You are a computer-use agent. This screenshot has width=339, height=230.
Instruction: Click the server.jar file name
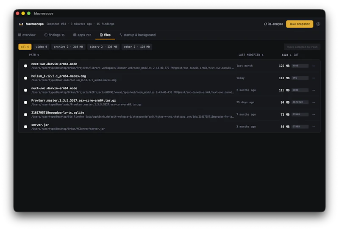(40, 125)
